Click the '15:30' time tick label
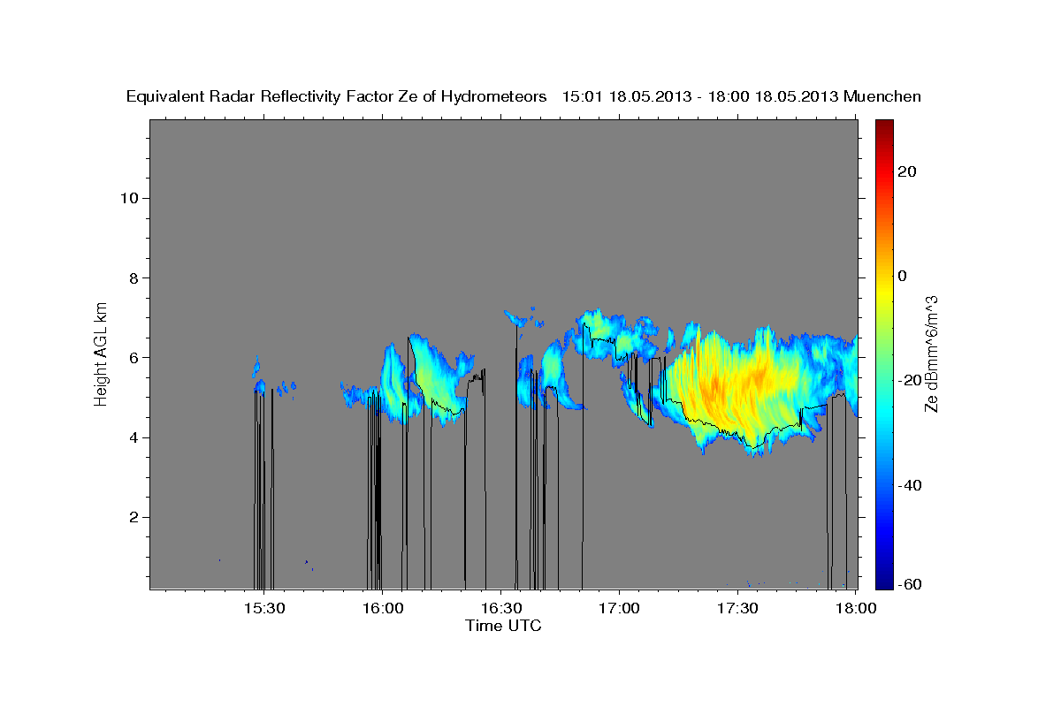Screen dimensions: 1061x707 [263, 609]
